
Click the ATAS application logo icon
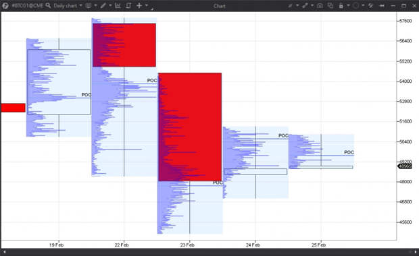(x=5, y=5)
